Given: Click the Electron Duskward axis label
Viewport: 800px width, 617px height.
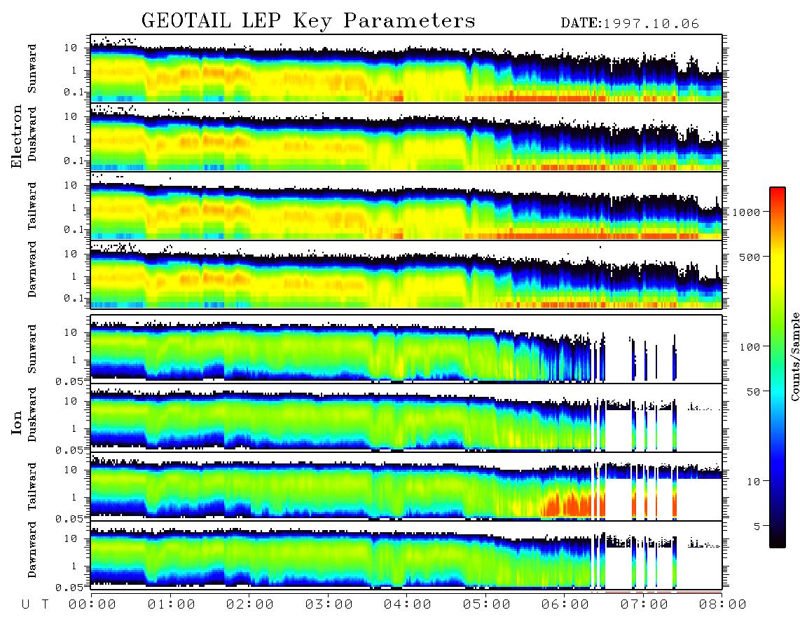Looking at the screenshot, I should (x=32, y=135).
